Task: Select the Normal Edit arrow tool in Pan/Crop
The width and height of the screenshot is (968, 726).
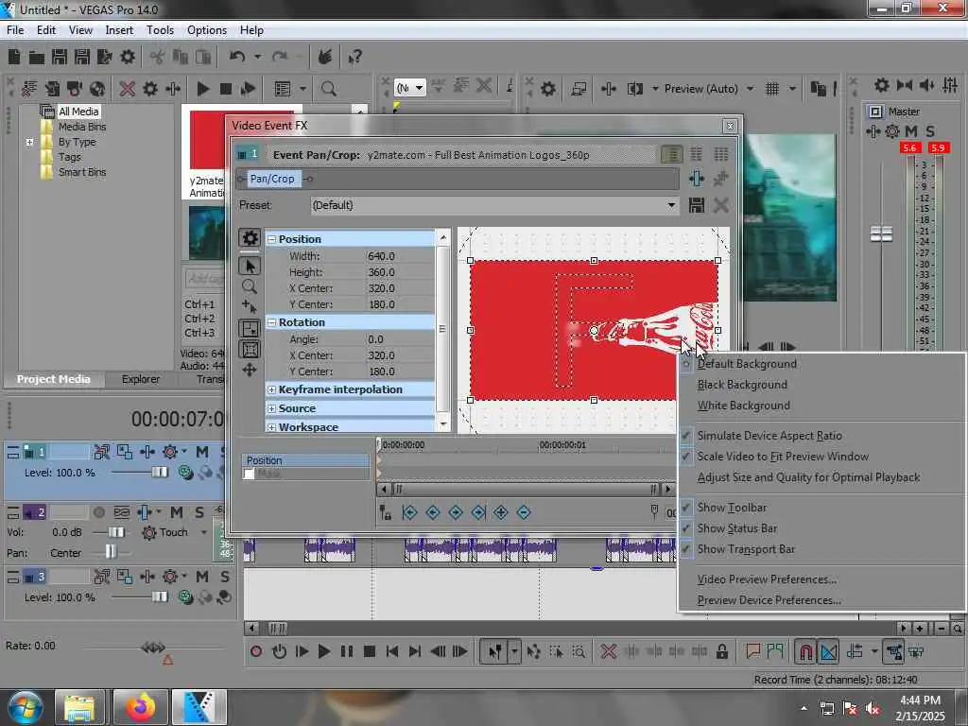Action: (250, 266)
